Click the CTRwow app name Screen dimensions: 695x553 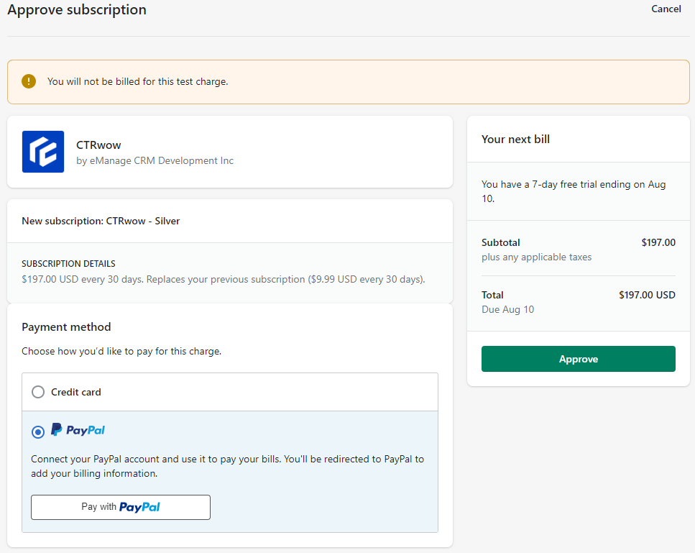point(98,145)
